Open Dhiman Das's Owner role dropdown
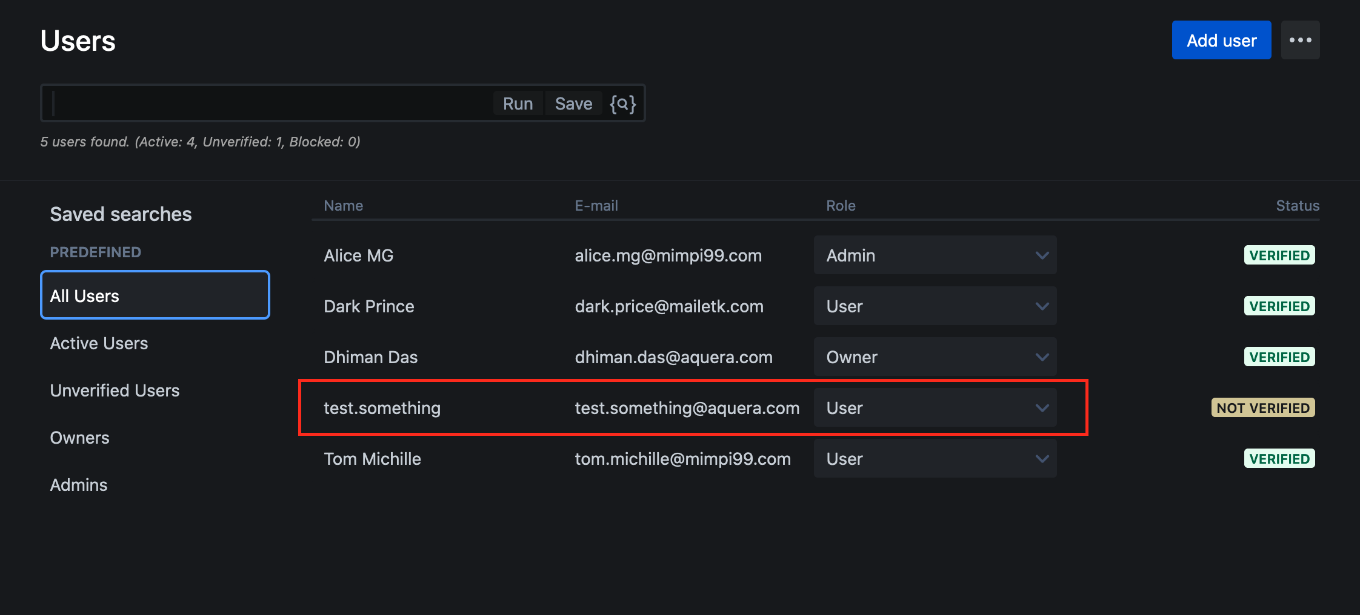Viewport: 1360px width, 615px height. [935, 357]
